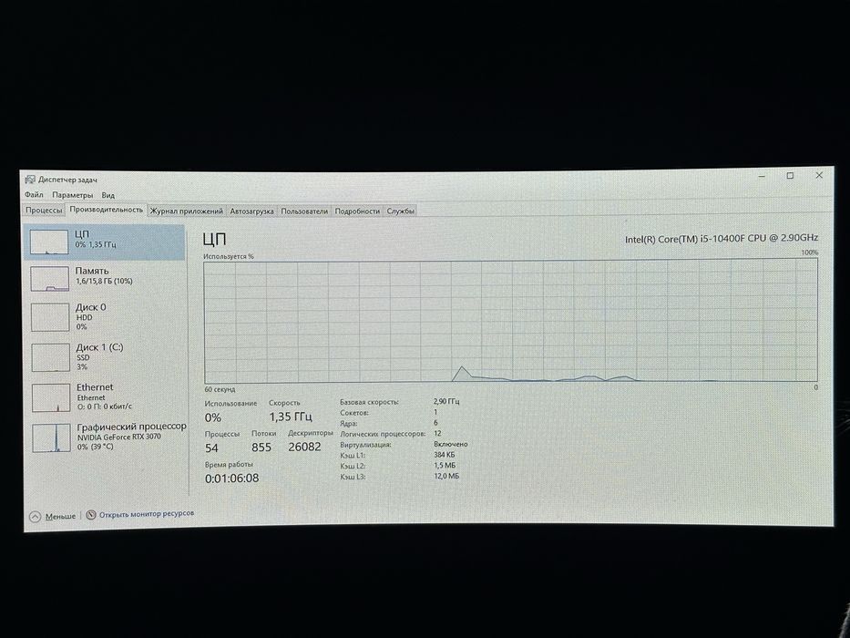This screenshot has height=638, width=850.
Task: Click the Память mini graph thumbnail
Action: point(50,278)
